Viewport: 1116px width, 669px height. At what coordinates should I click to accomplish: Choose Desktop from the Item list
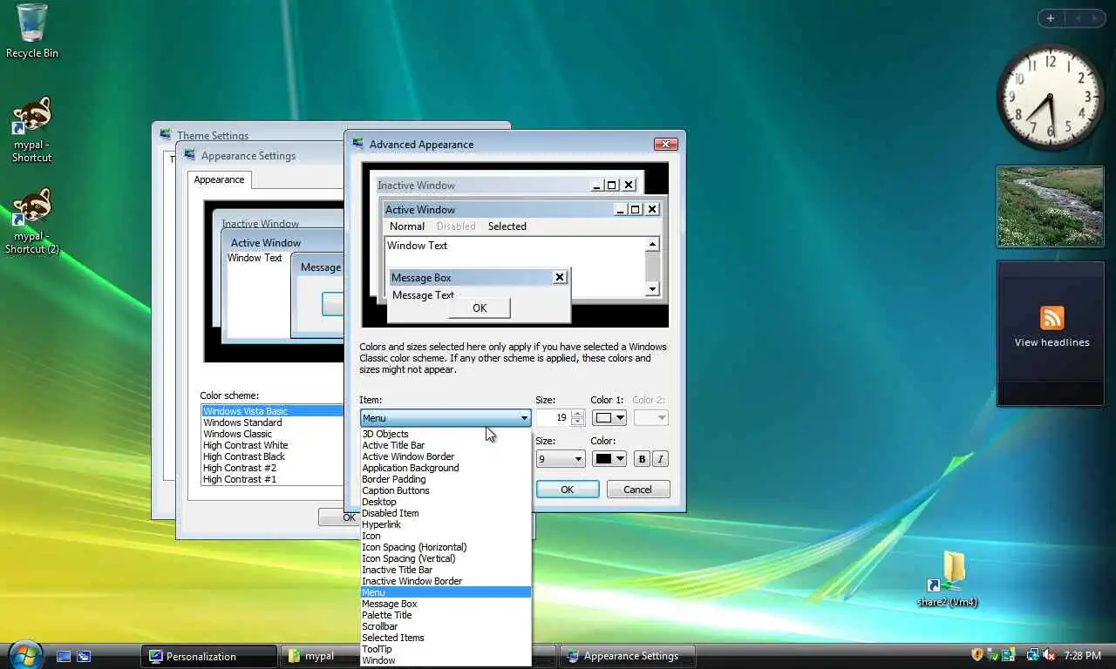[x=446, y=502]
